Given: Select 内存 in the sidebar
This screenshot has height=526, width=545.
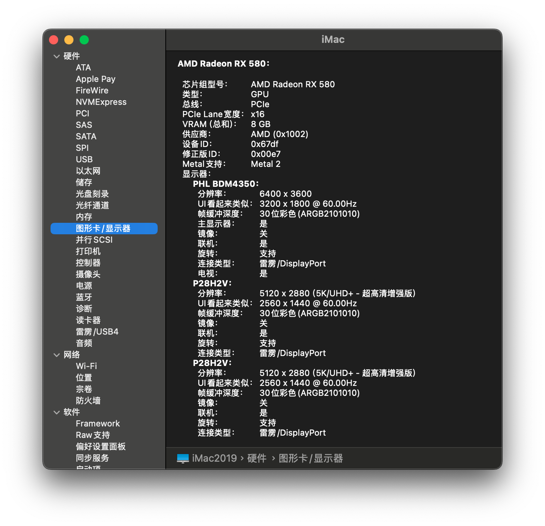Looking at the screenshot, I should [84, 217].
